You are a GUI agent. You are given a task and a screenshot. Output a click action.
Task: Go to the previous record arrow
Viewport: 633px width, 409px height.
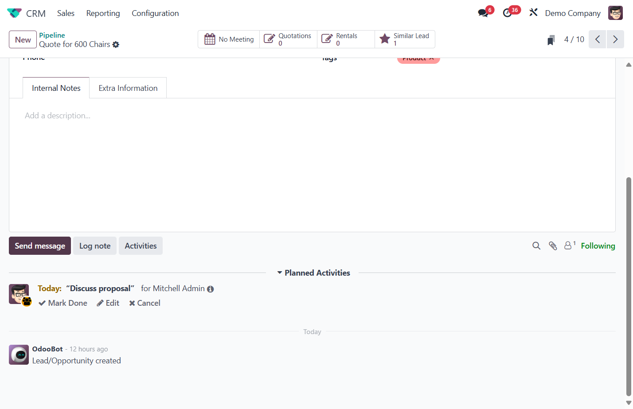coord(598,39)
